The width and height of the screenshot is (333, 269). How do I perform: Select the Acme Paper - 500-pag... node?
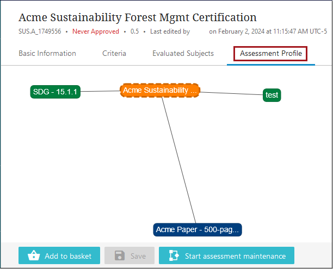197,229
